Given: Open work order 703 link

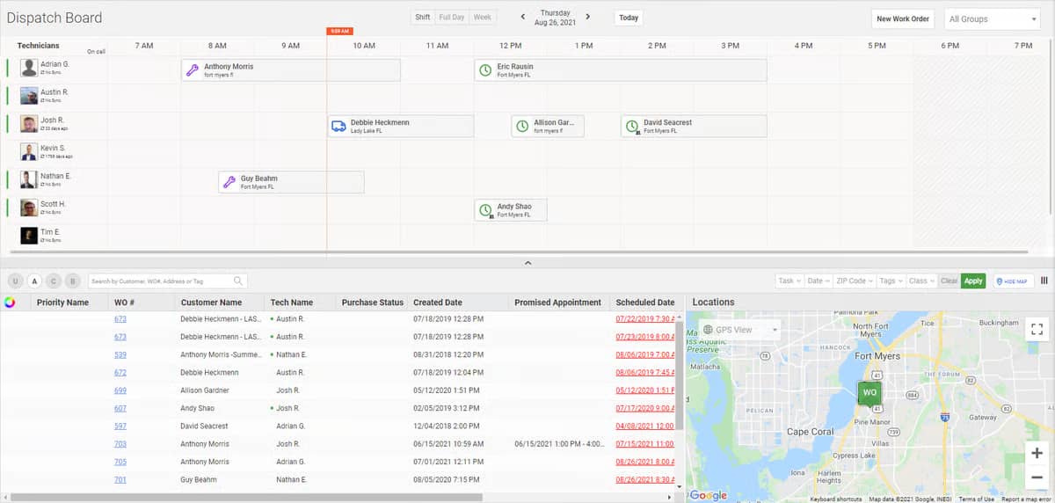Looking at the screenshot, I should point(120,444).
